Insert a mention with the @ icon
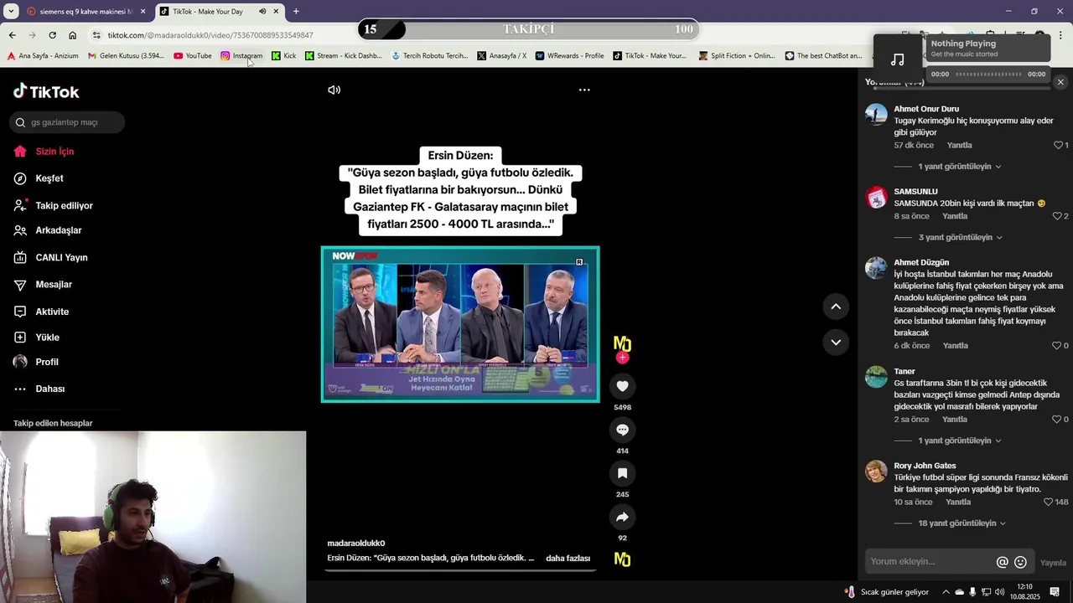 pyautogui.click(x=1002, y=562)
